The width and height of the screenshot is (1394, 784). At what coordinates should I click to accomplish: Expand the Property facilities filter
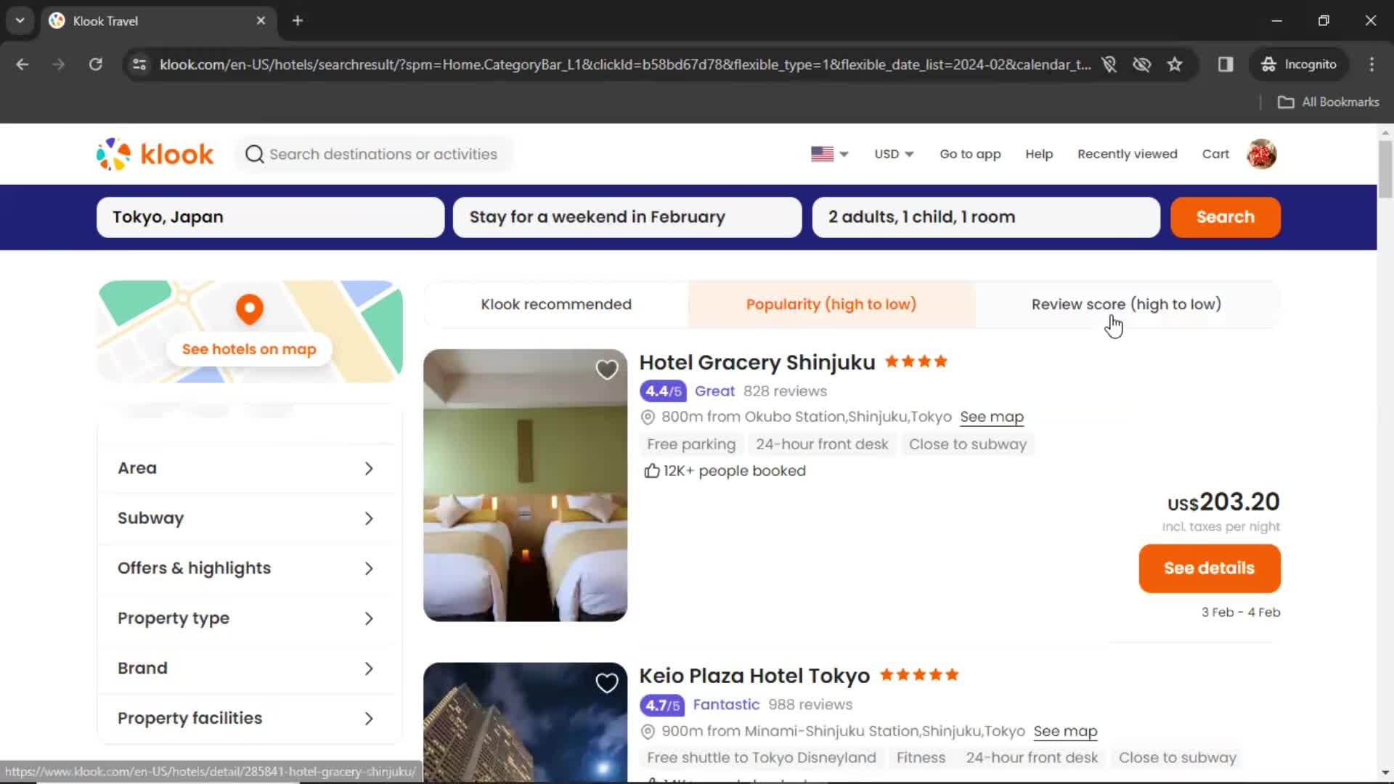point(249,719)
